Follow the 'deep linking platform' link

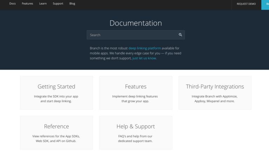[145, 48]
